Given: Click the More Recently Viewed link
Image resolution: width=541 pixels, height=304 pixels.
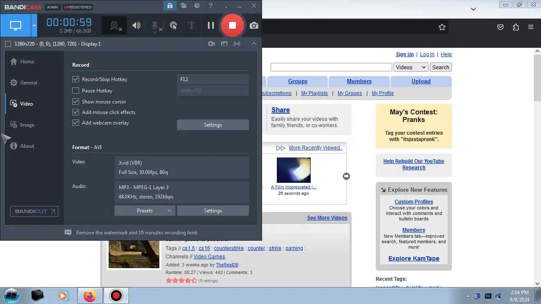Looking at the screenshot, I should (x=315, y=148).
